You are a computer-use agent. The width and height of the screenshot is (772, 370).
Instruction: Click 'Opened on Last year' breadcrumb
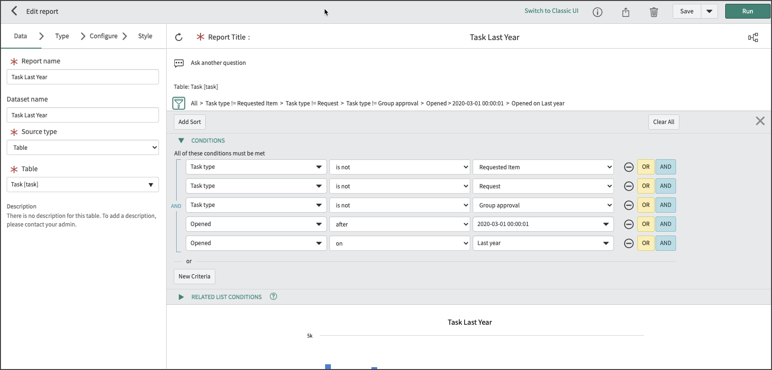coord(538,103)
